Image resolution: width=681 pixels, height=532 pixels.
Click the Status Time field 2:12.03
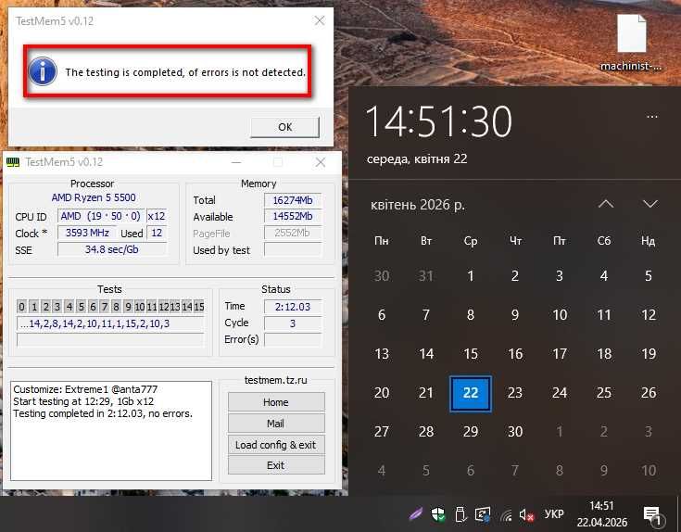point(293,307)
